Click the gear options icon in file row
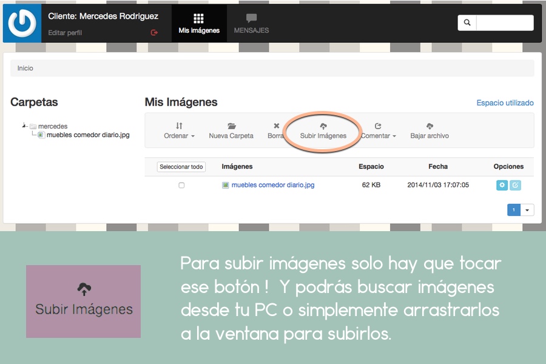Image resolution: width=546 pixels, height=364 pixels. 502,185
